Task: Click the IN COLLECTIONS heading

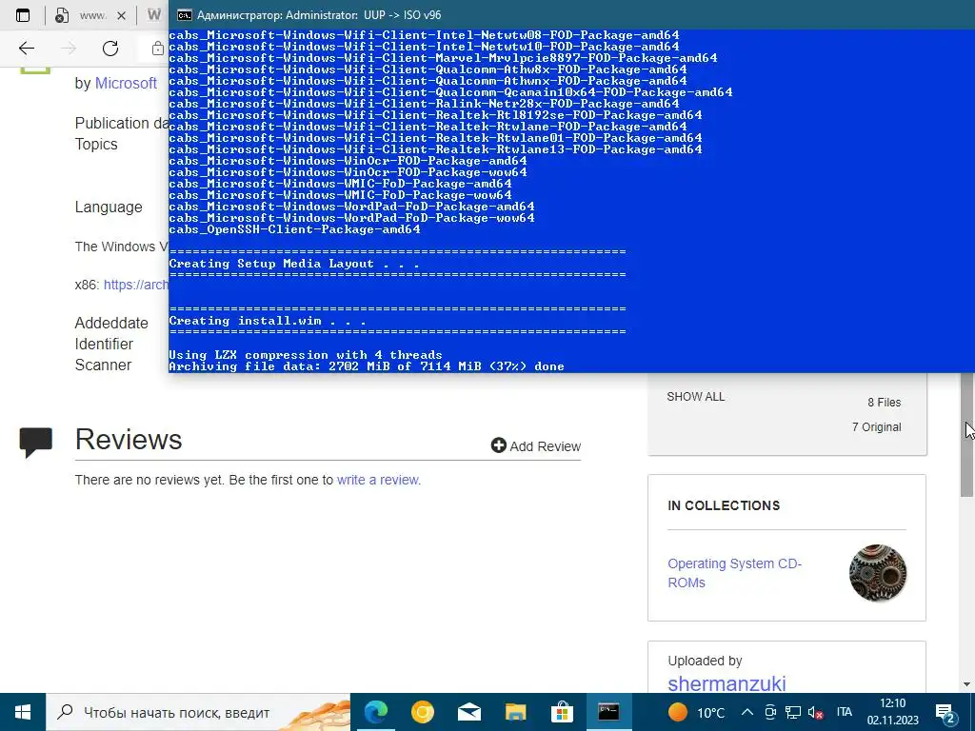Action: [x=724, y=505]
